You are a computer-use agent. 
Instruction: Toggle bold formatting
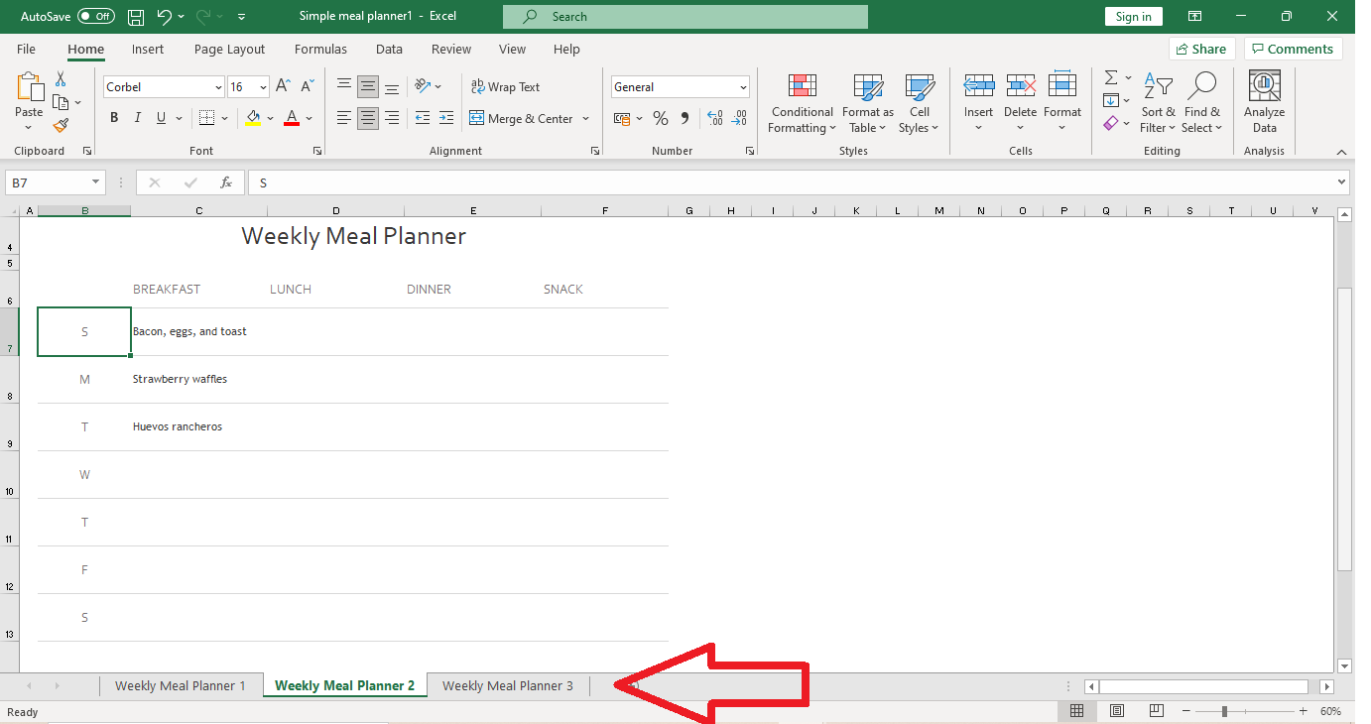click(113, 117)
